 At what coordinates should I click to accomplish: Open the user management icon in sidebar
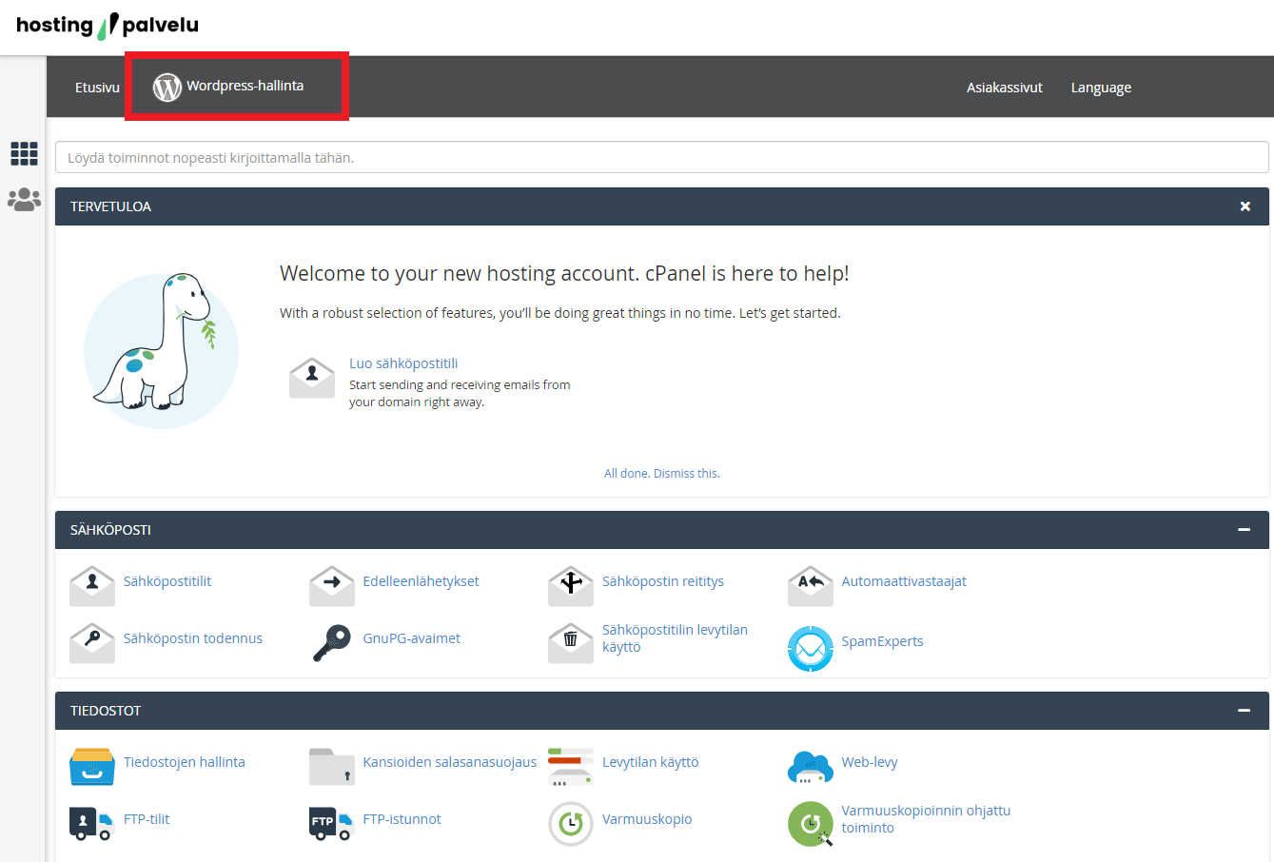24,200
